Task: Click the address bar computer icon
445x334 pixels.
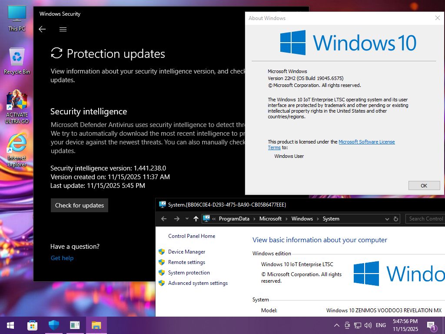Action: (206, 218)
